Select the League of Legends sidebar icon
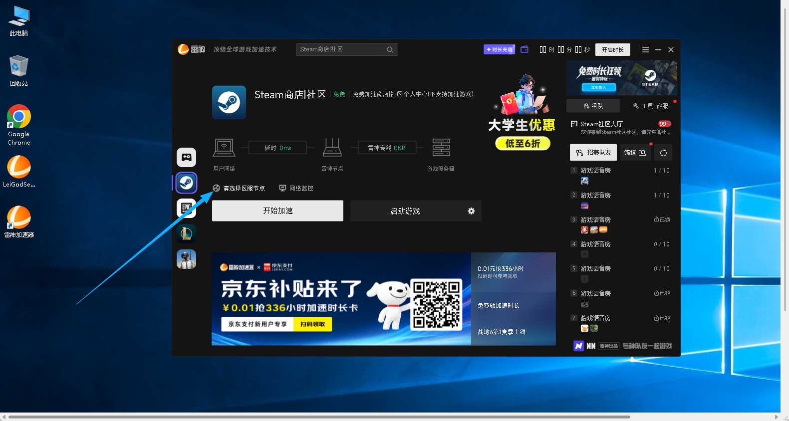Screen dimensions: 789x421 click(186, 233)
